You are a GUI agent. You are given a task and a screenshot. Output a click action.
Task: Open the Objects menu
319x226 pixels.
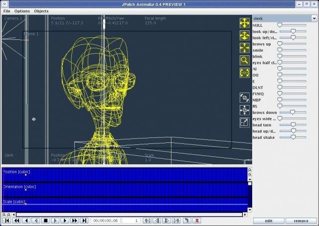(x=41, y=11)
